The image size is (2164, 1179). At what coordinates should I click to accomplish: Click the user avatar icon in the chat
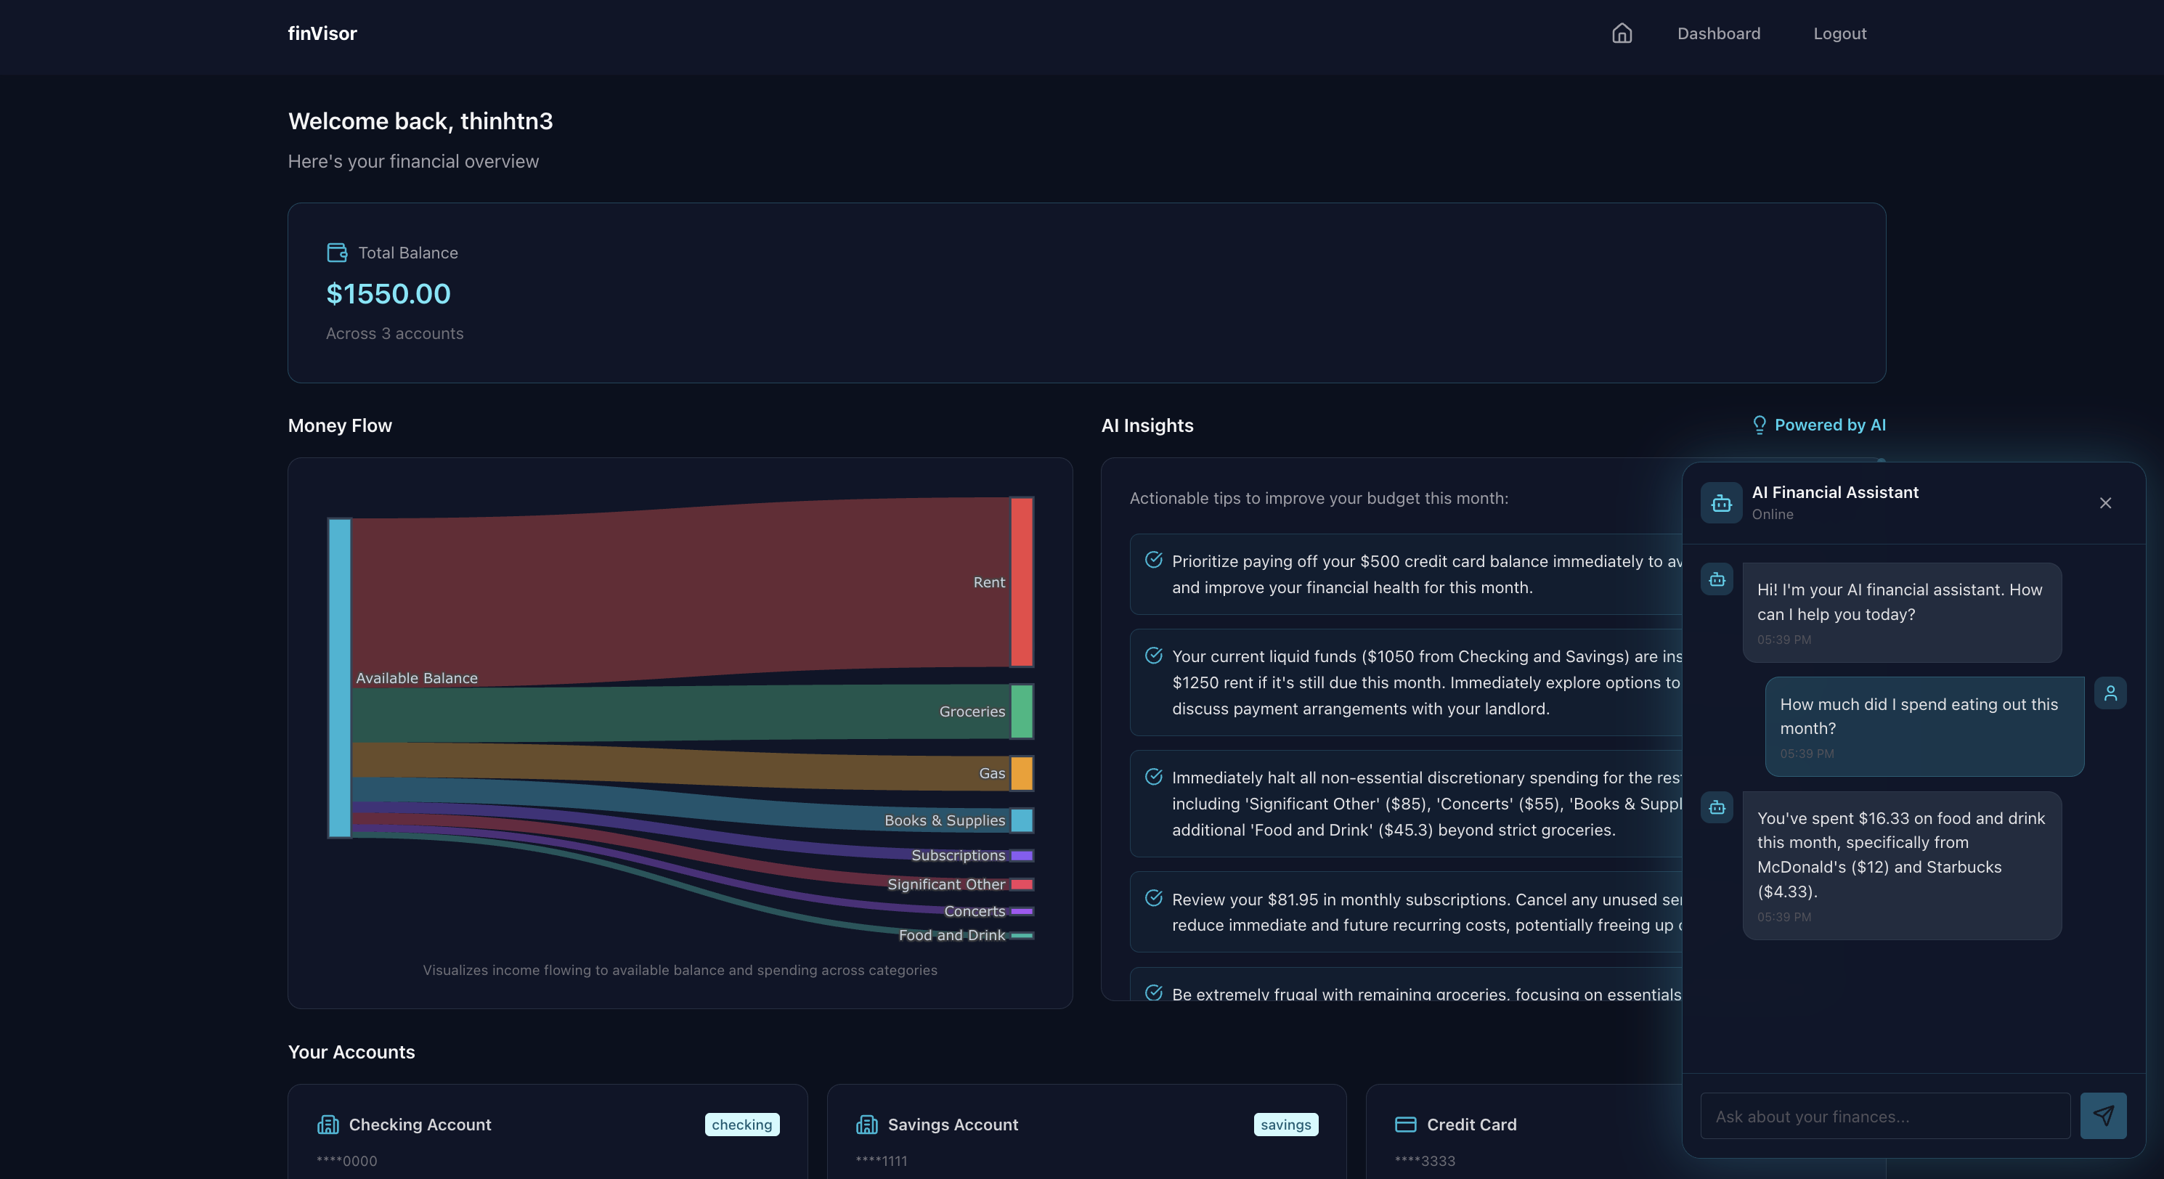(2110, 693)
